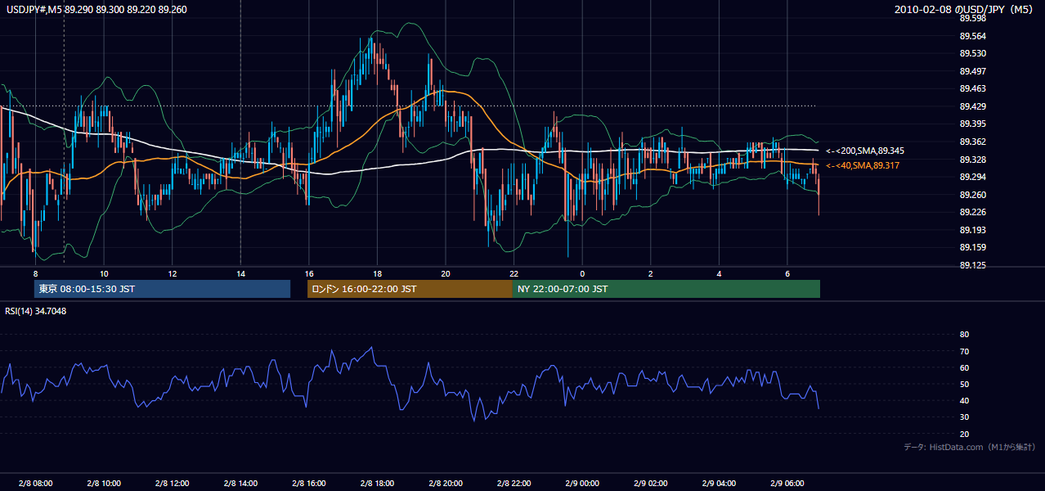Click the RSI 70 level label
The image size is (1045, 491).
click(964, 351)
